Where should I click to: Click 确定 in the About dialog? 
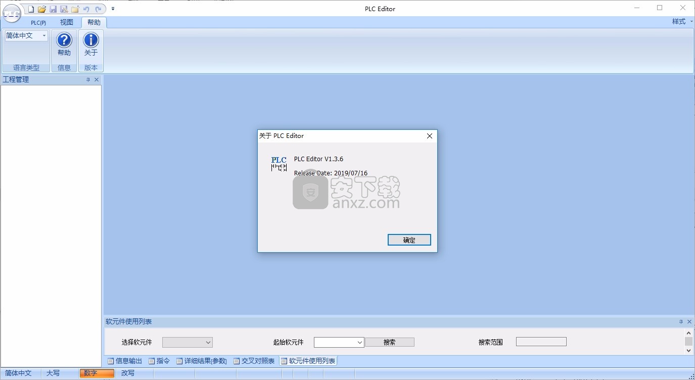pos(409,240)
